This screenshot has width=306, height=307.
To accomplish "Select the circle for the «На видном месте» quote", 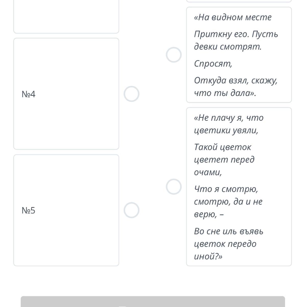I will click(174, 54).
